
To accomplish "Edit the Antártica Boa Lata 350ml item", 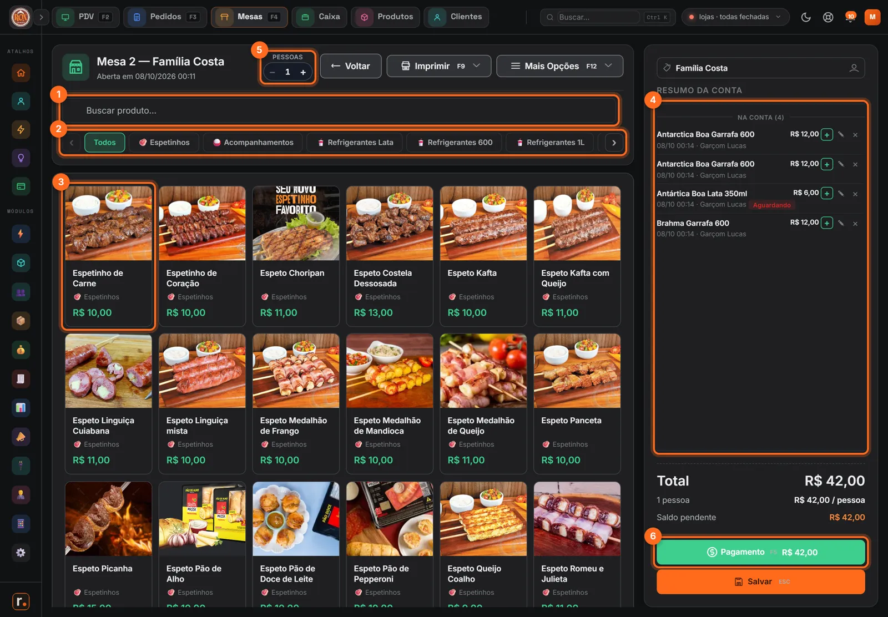I will (841, 194).
